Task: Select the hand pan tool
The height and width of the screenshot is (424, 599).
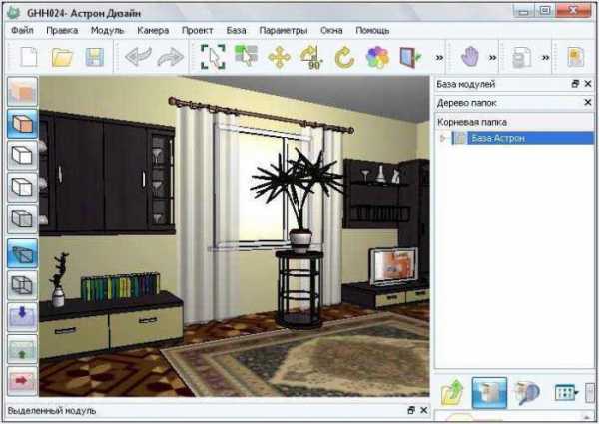Action: coord(470,57)
